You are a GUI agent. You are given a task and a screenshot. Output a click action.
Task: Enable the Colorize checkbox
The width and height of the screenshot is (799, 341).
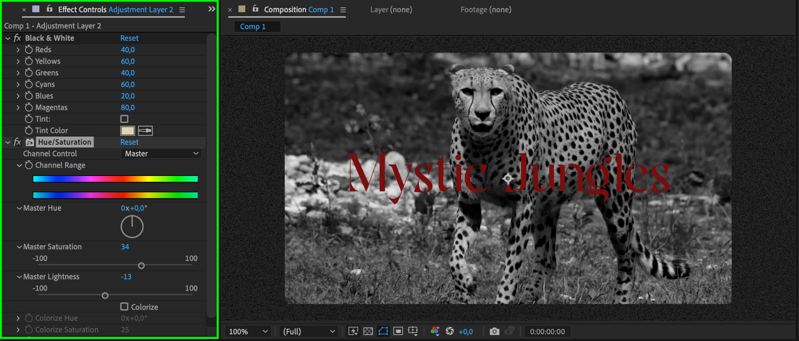click(x=124, y=307)
